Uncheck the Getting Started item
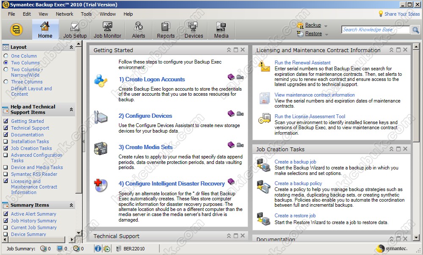The image size is (423, 255). click(6, 121)
